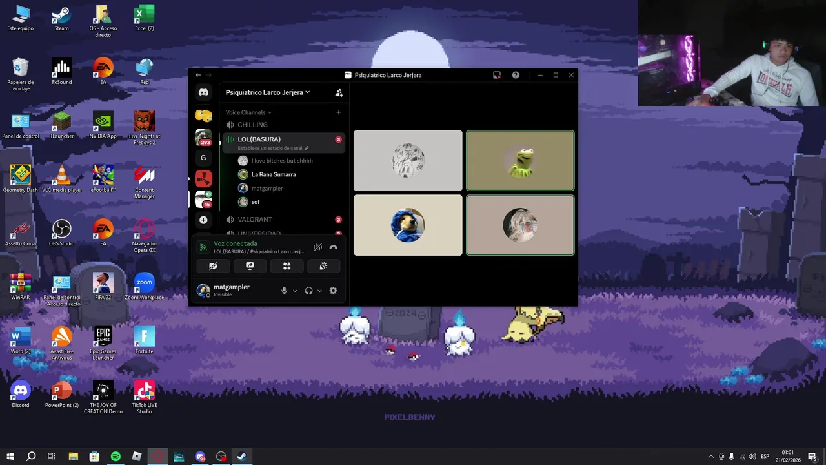Open Spotify from the taskbar

pos(116,457)
